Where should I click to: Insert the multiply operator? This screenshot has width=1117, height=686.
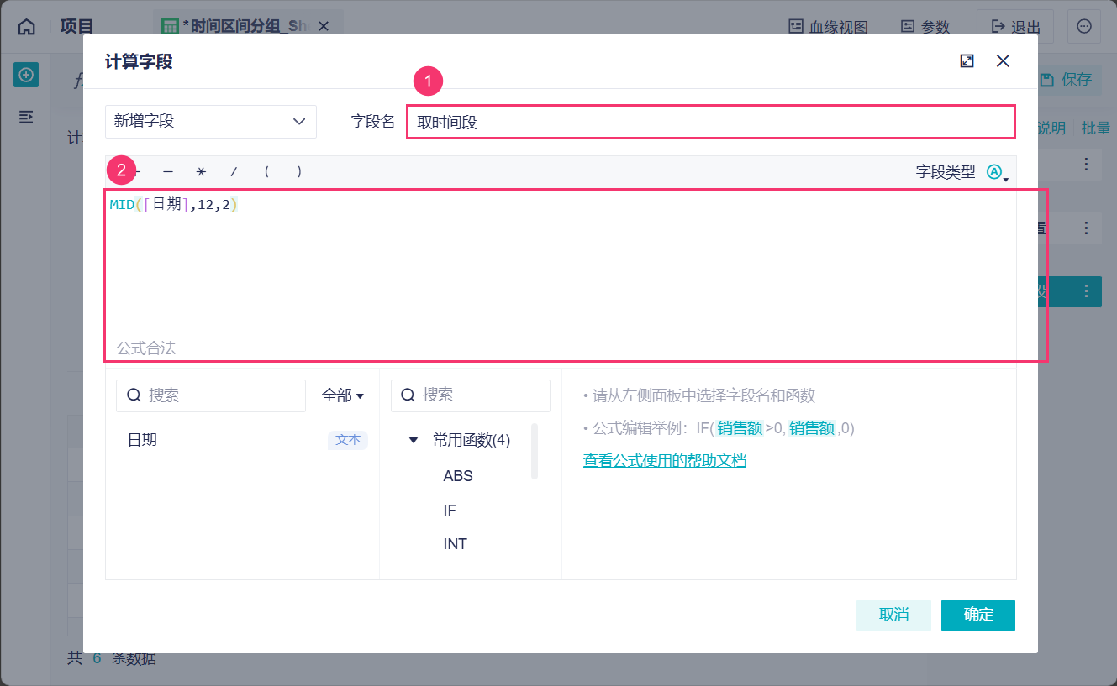coord(201,172)
